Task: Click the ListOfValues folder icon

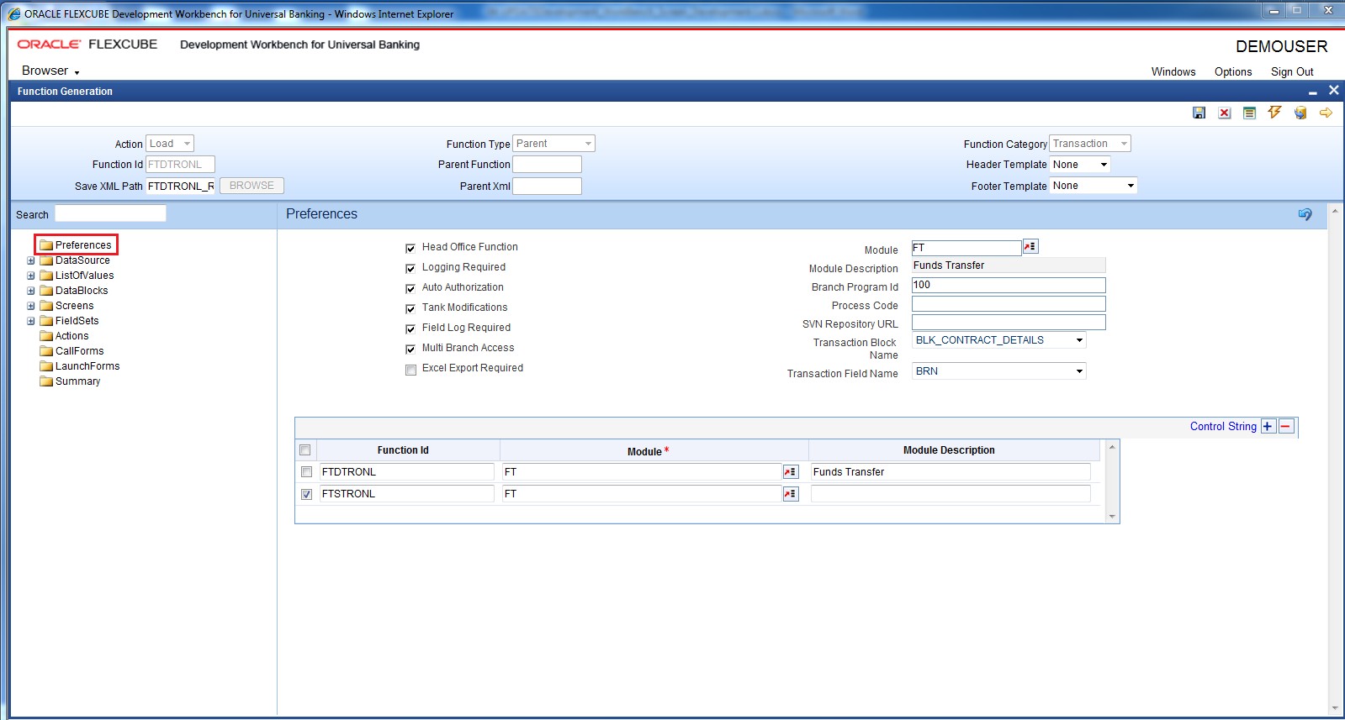Action: tap(46, 276)
